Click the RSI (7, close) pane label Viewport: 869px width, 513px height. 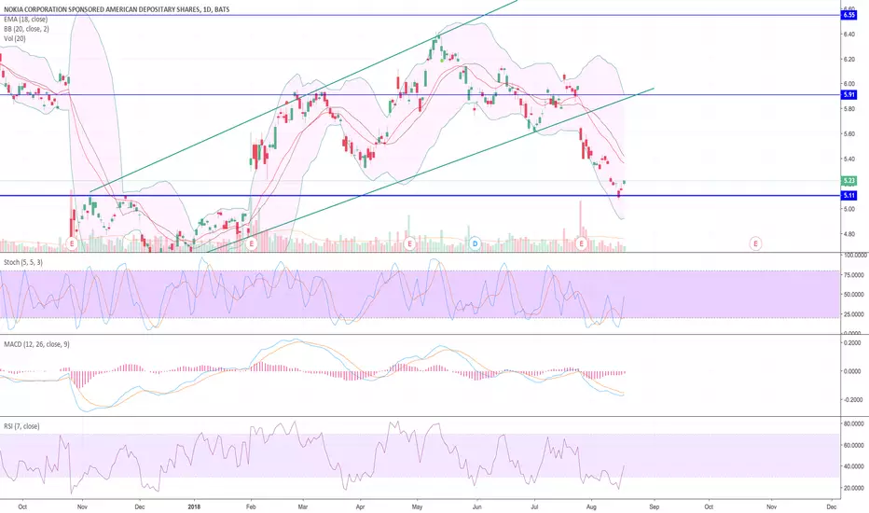[21, 426]
